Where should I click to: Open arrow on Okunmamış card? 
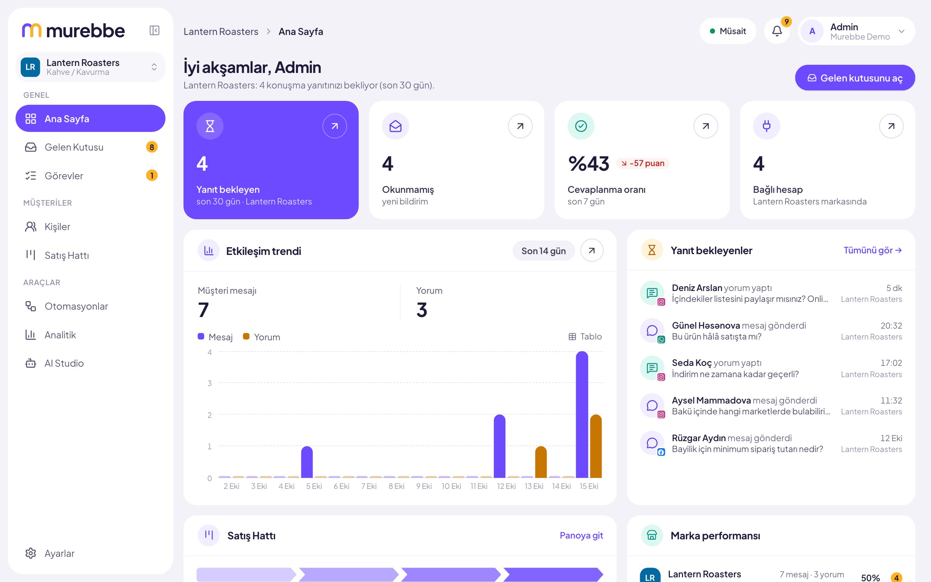click(520, 126)
